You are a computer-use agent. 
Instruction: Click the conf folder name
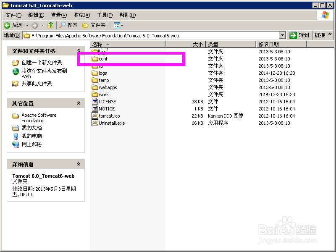[x=103, y=59]
